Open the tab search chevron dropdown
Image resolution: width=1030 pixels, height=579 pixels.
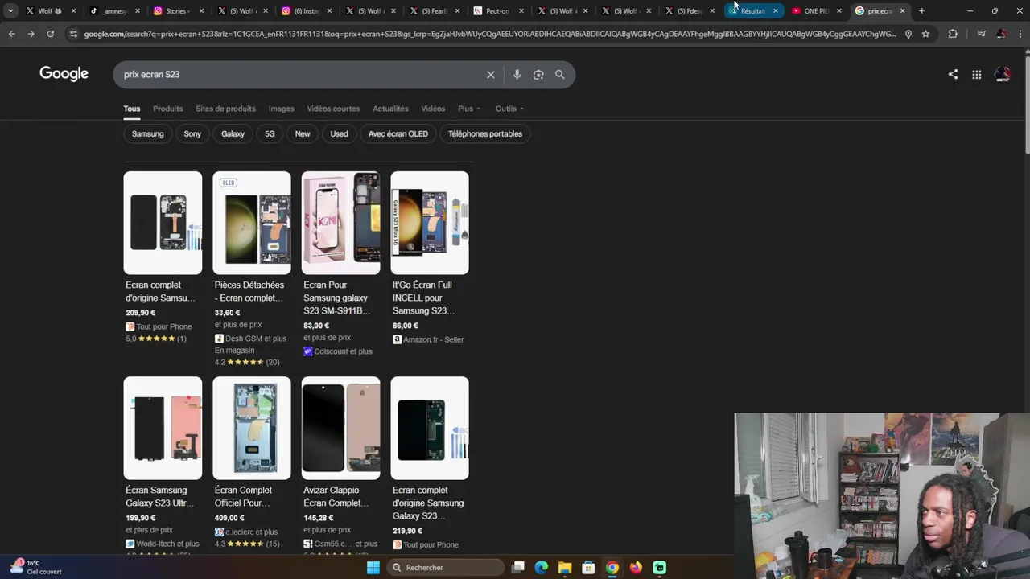coord(10,10)
